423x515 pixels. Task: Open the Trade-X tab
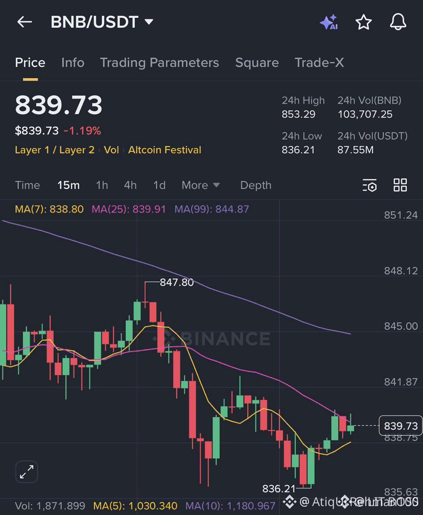[x=319, y=62]
